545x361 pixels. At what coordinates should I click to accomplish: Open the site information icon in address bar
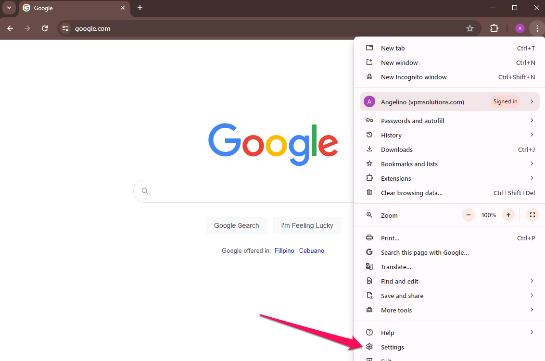pos(66,28)
